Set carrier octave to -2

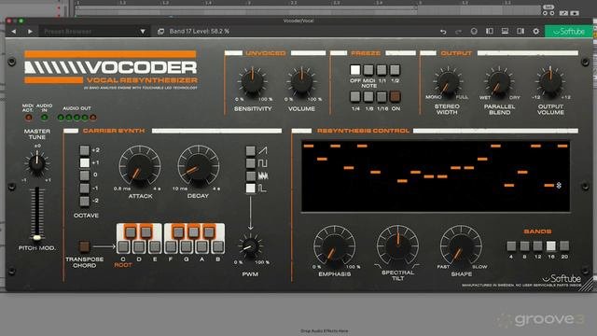84,201
